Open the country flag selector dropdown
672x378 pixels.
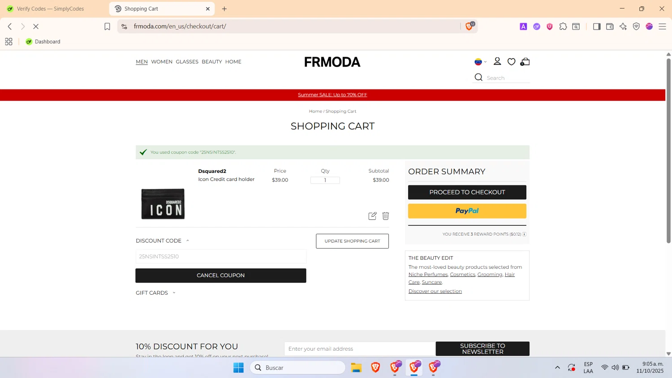click(x=480, y=62)
